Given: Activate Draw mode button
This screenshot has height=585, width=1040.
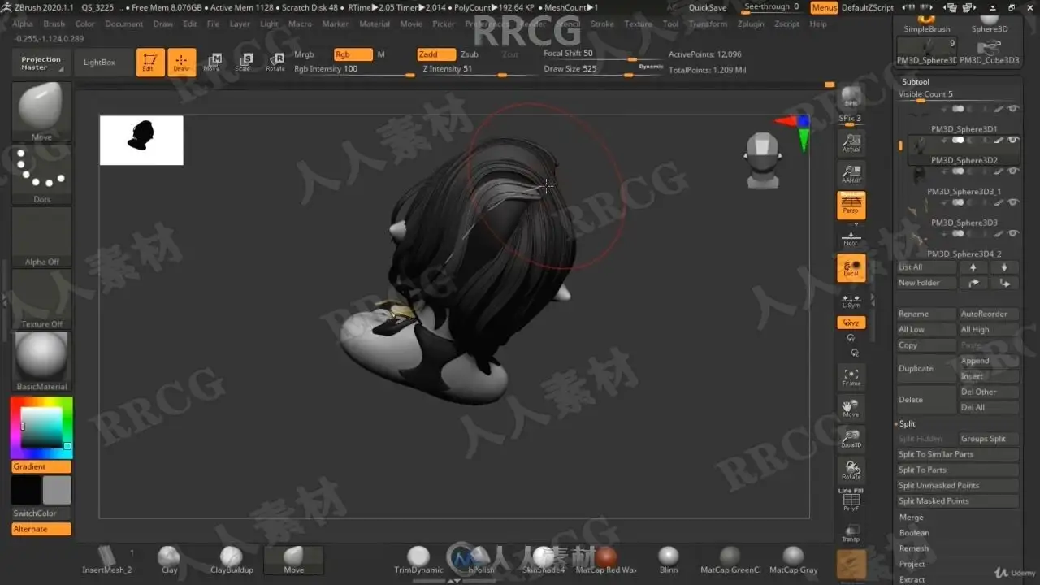Looking at the screenshot, I should tap(181, 62).
